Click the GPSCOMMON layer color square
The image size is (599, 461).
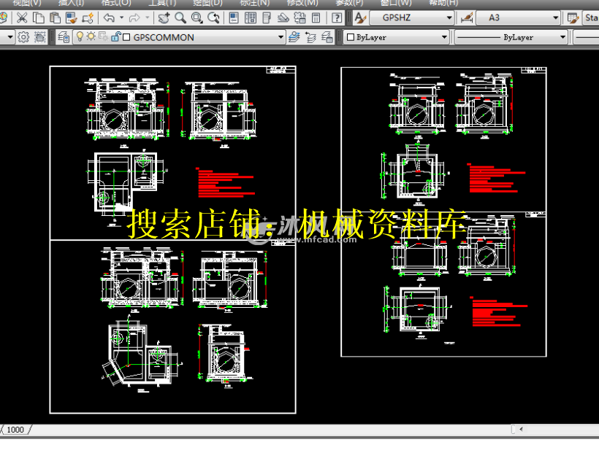(126, 37)
